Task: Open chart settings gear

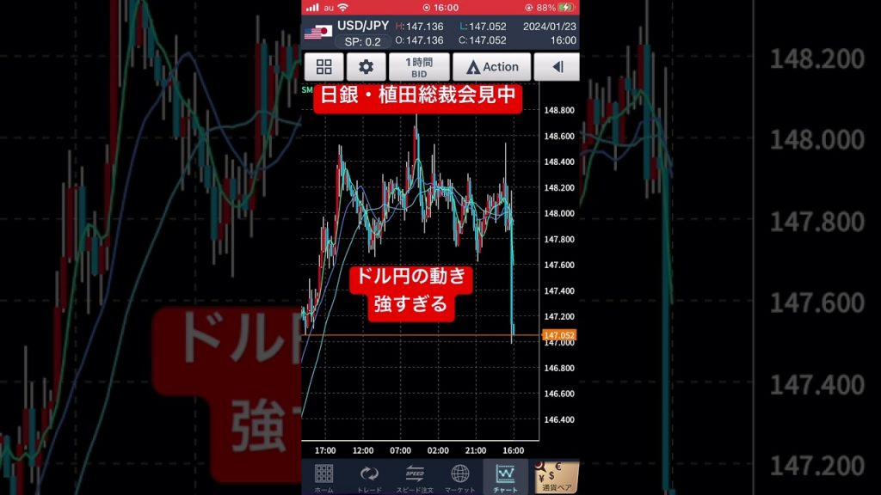Action: click(x=367, y=66)
